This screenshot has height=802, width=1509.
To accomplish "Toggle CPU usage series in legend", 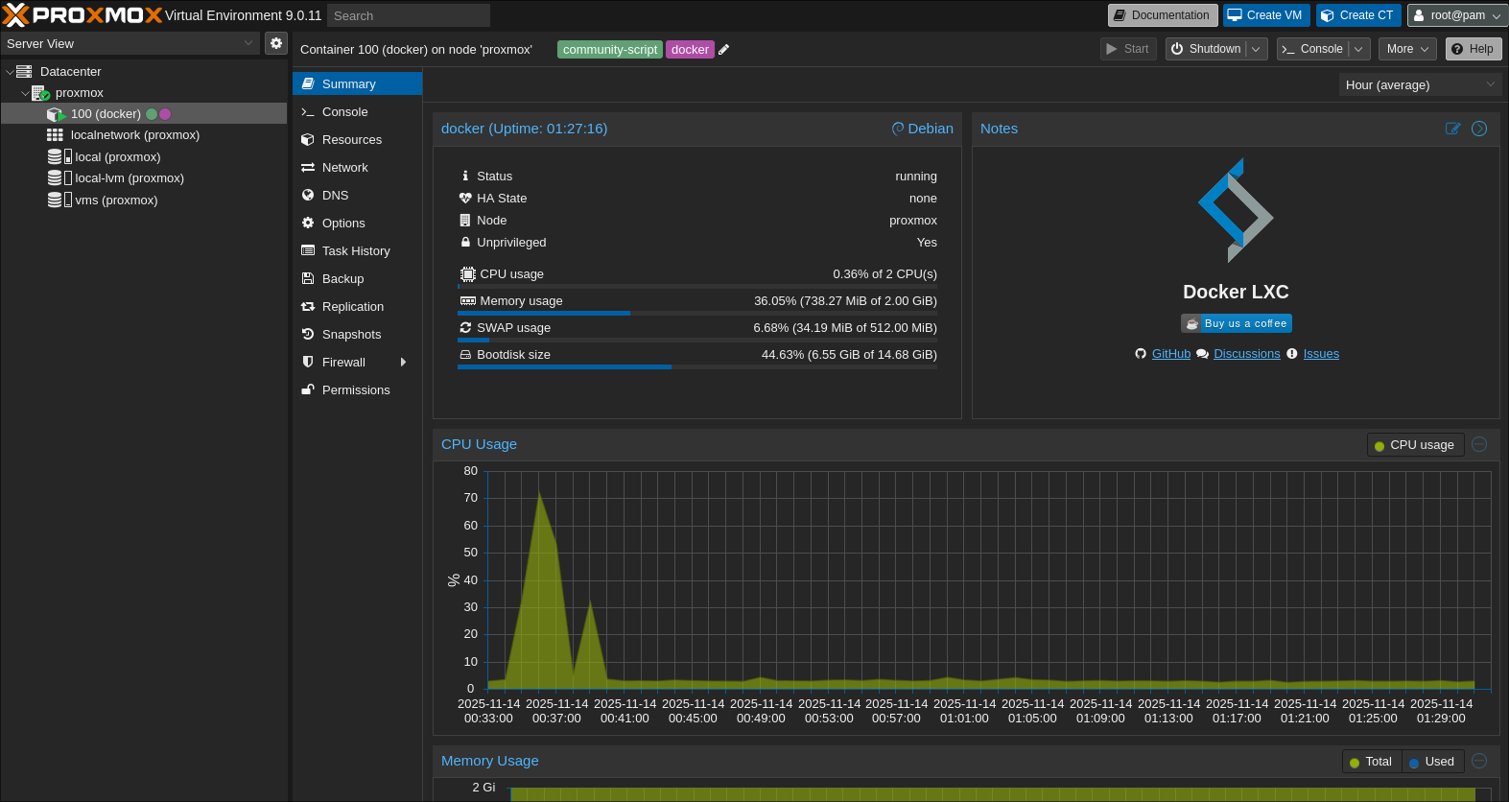I will [x=1415, y=445].
